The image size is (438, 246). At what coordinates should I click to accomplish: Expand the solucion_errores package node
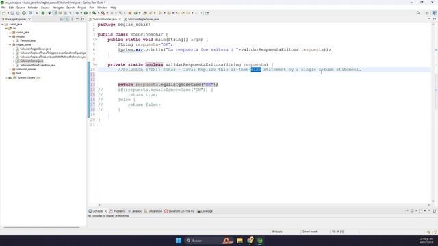[x=10, y=69]
